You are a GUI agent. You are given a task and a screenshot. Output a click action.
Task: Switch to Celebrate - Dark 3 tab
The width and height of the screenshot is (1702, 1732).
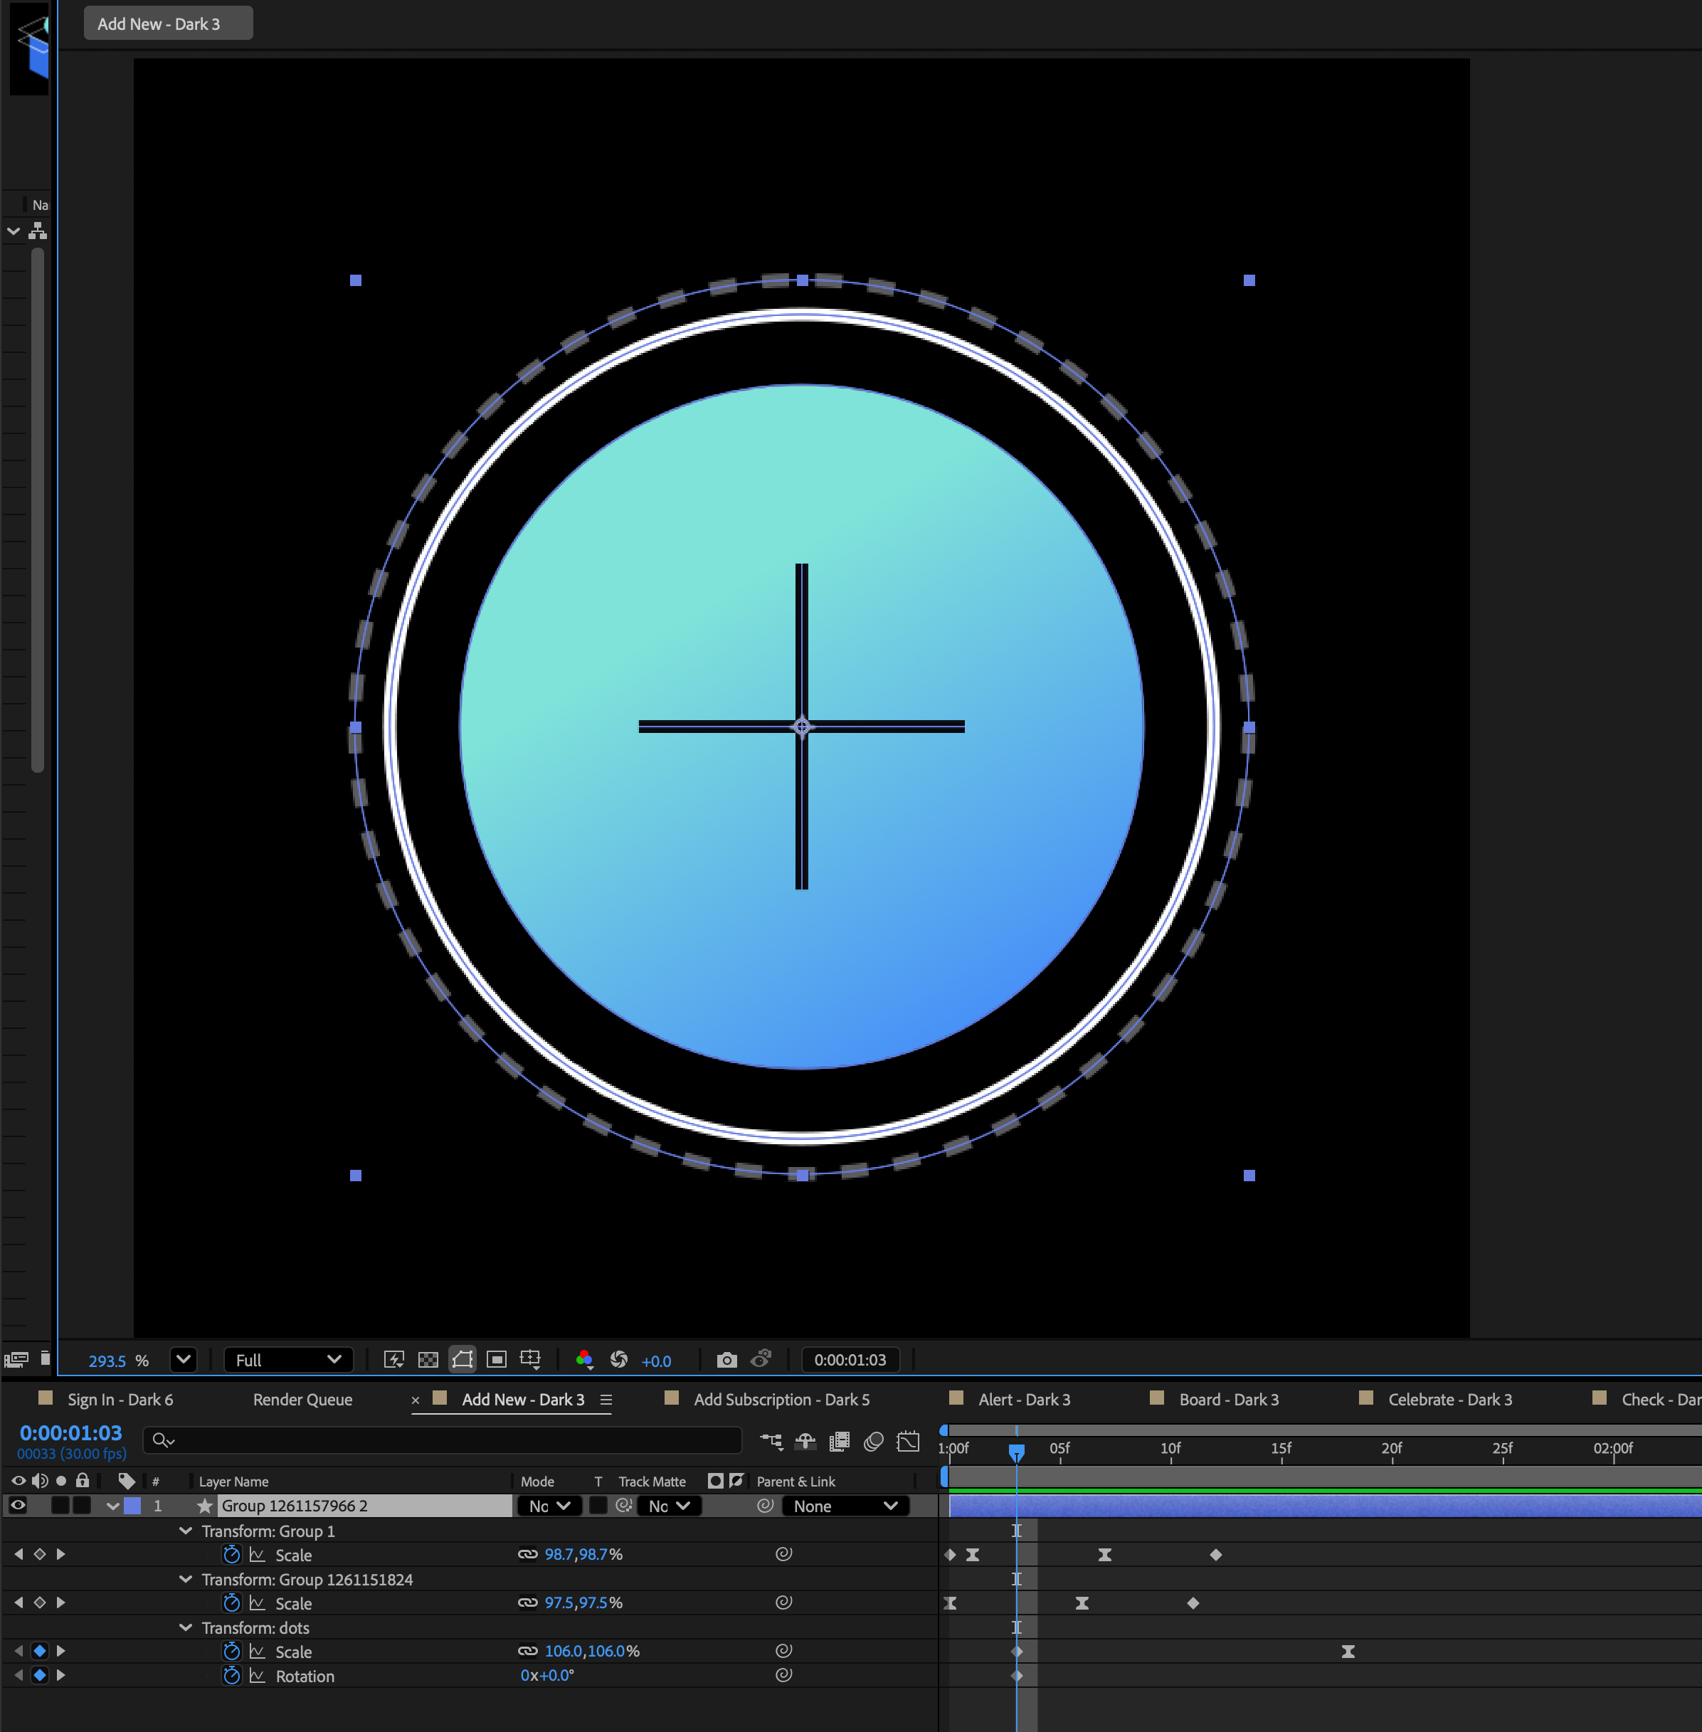click(1450, 1400)
